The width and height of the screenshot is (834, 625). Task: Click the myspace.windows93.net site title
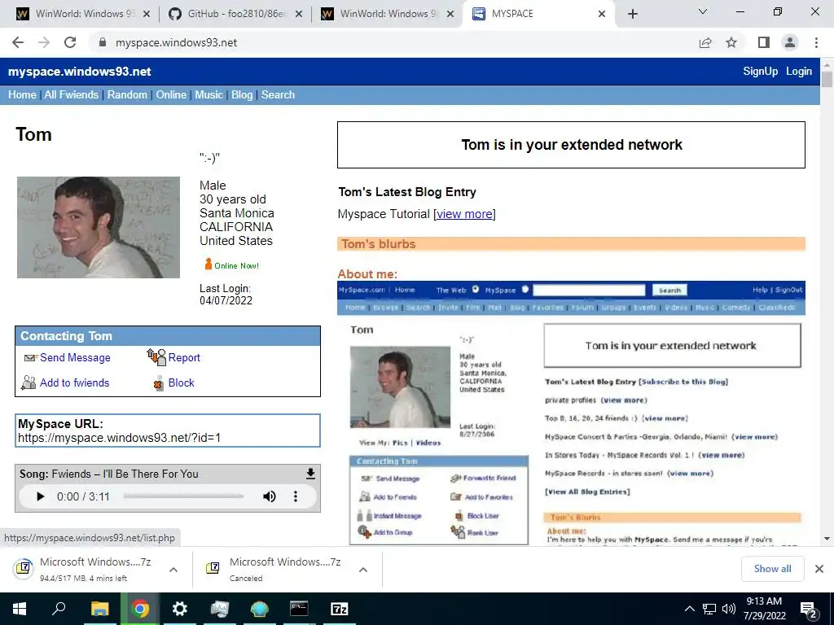tap(79, 72)
